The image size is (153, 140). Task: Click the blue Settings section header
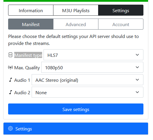click(x=76, y=129)
